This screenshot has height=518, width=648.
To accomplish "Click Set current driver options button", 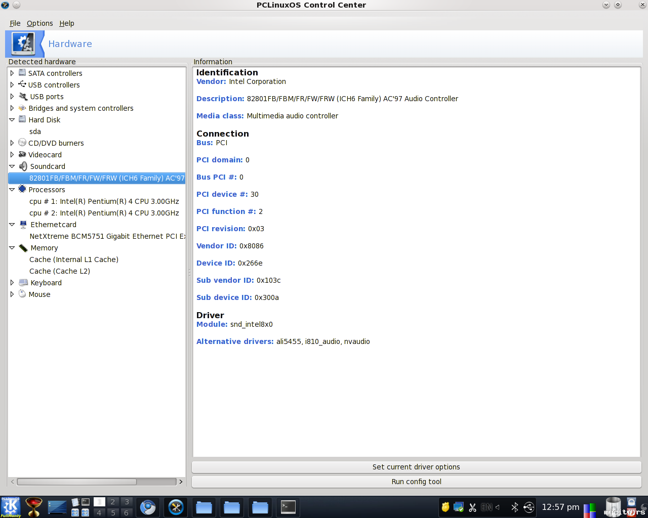I will [x=417, y=467].
